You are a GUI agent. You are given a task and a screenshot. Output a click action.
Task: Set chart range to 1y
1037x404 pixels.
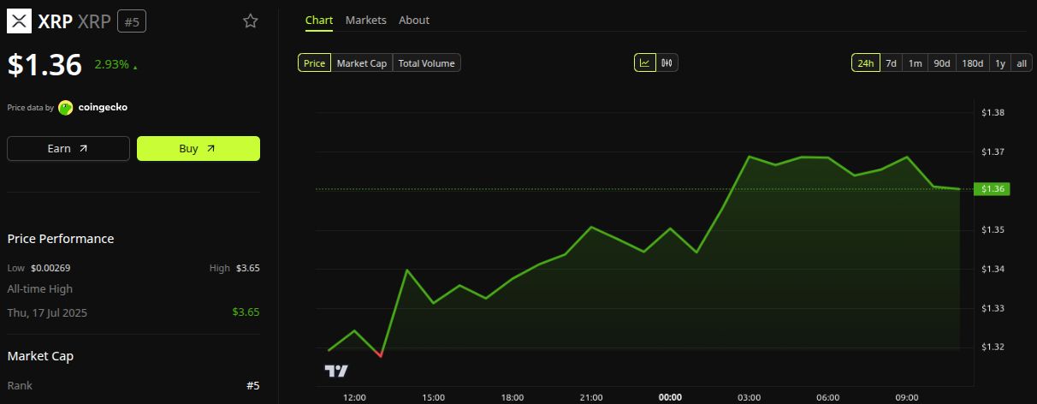tap(1000, 62)
